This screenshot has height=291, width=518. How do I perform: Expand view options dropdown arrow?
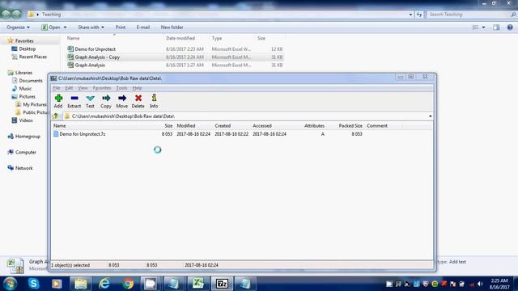[x=483, y=27]
